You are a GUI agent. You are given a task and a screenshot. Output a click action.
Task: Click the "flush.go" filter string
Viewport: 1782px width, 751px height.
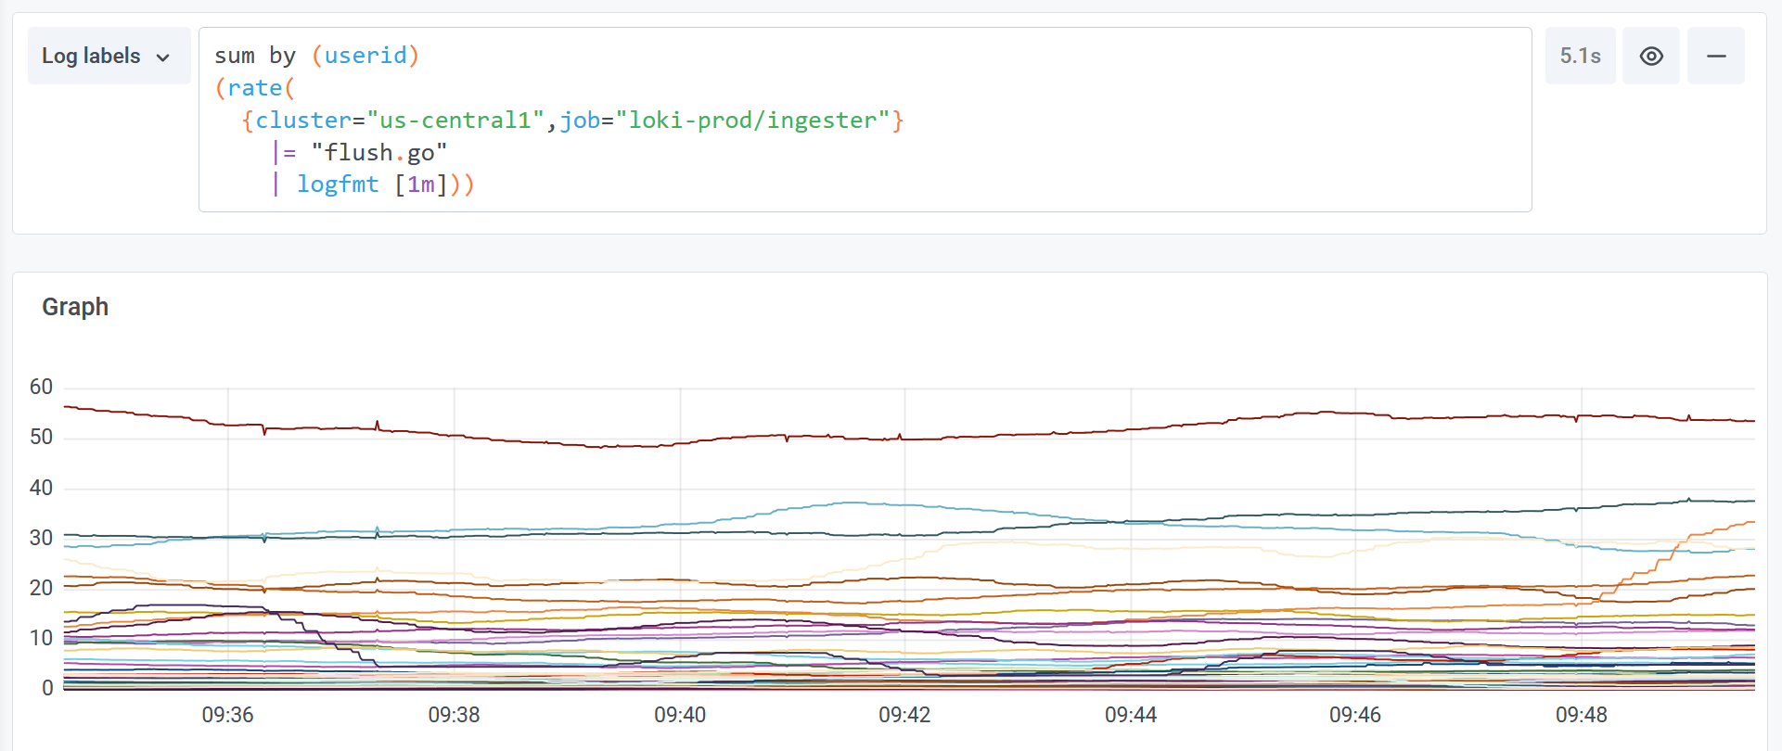[x=379, y=152]
